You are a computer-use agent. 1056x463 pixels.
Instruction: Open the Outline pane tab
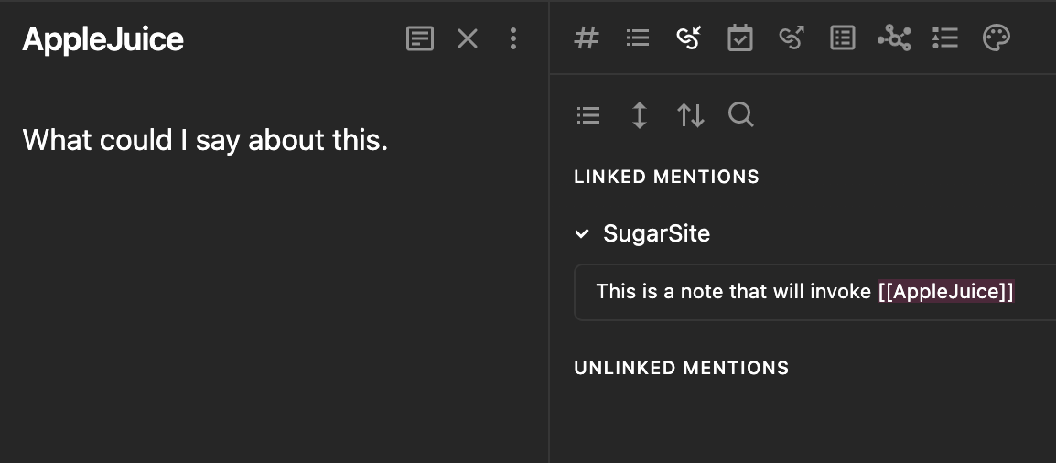638,38
